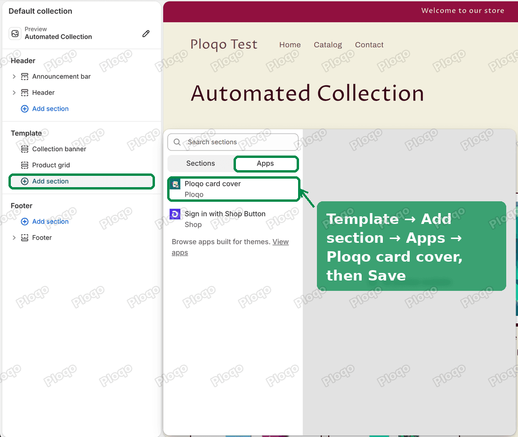Switch to the Sections tab
This screenshot has height=437, width=518.
click(201, 164)
